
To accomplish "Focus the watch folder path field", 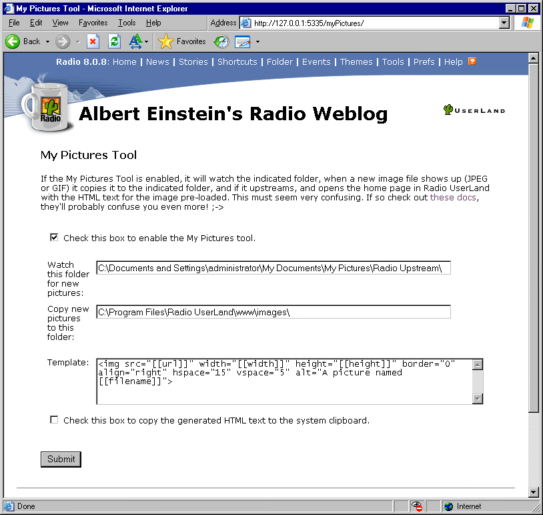I will (274, 268).
